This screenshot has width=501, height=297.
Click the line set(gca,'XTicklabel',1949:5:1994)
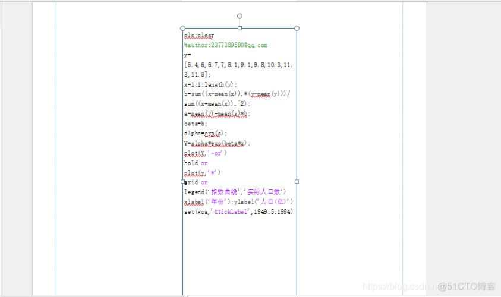point(238,211)
